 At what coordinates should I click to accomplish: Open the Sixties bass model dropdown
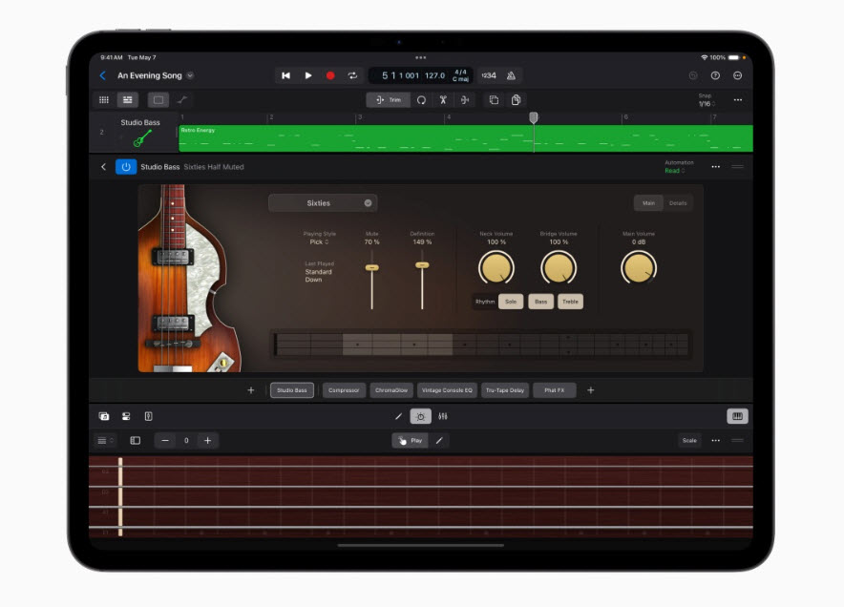tap(323, 203)
